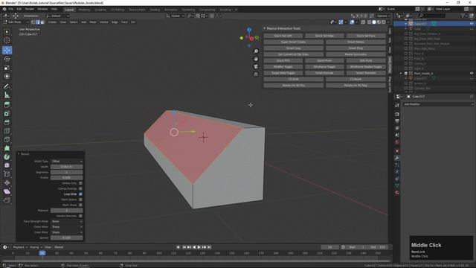Select the Inset Faces tool
This screenshot has width=476, height=268.
pos(7,114)
